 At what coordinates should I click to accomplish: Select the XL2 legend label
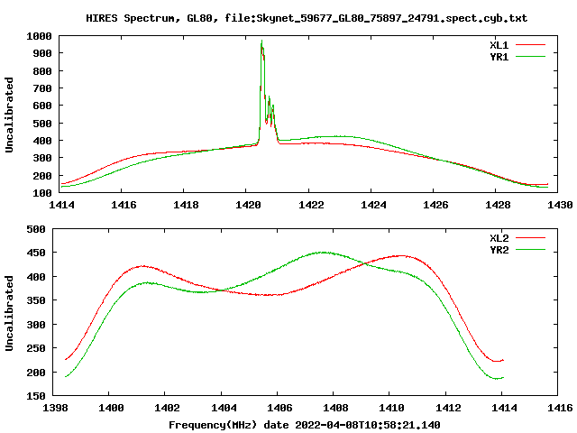pos(499,238)
